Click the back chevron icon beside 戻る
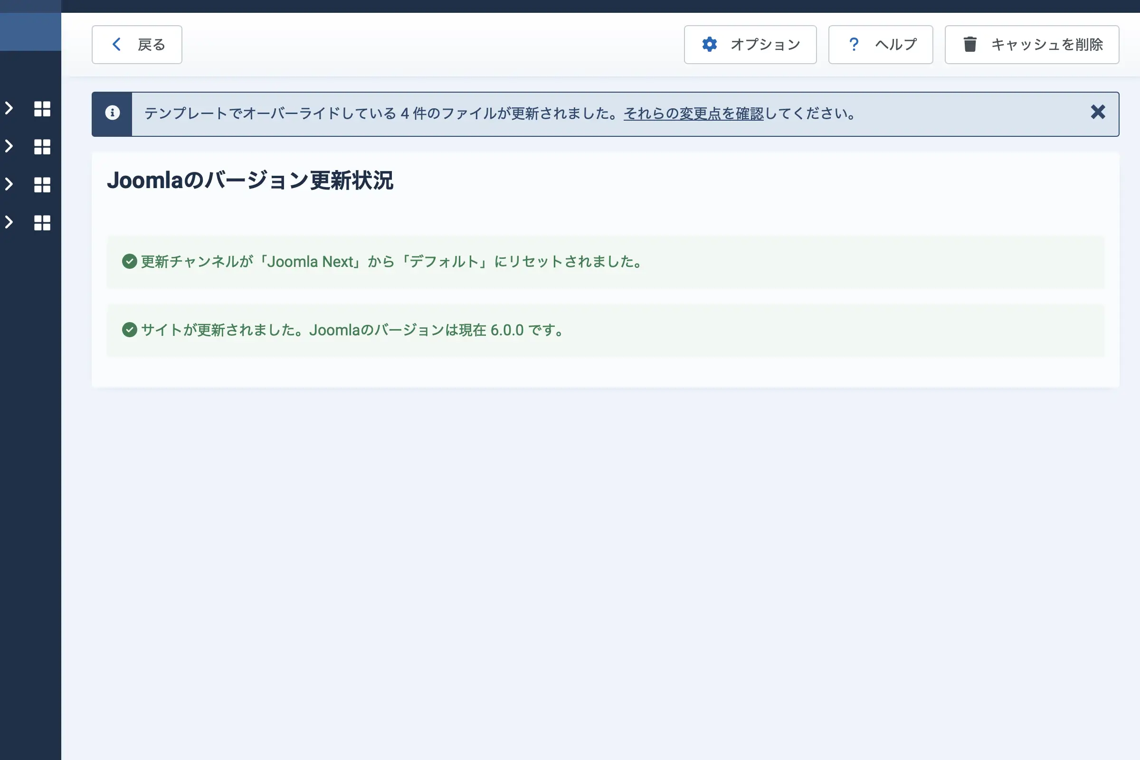 (116, 44)
